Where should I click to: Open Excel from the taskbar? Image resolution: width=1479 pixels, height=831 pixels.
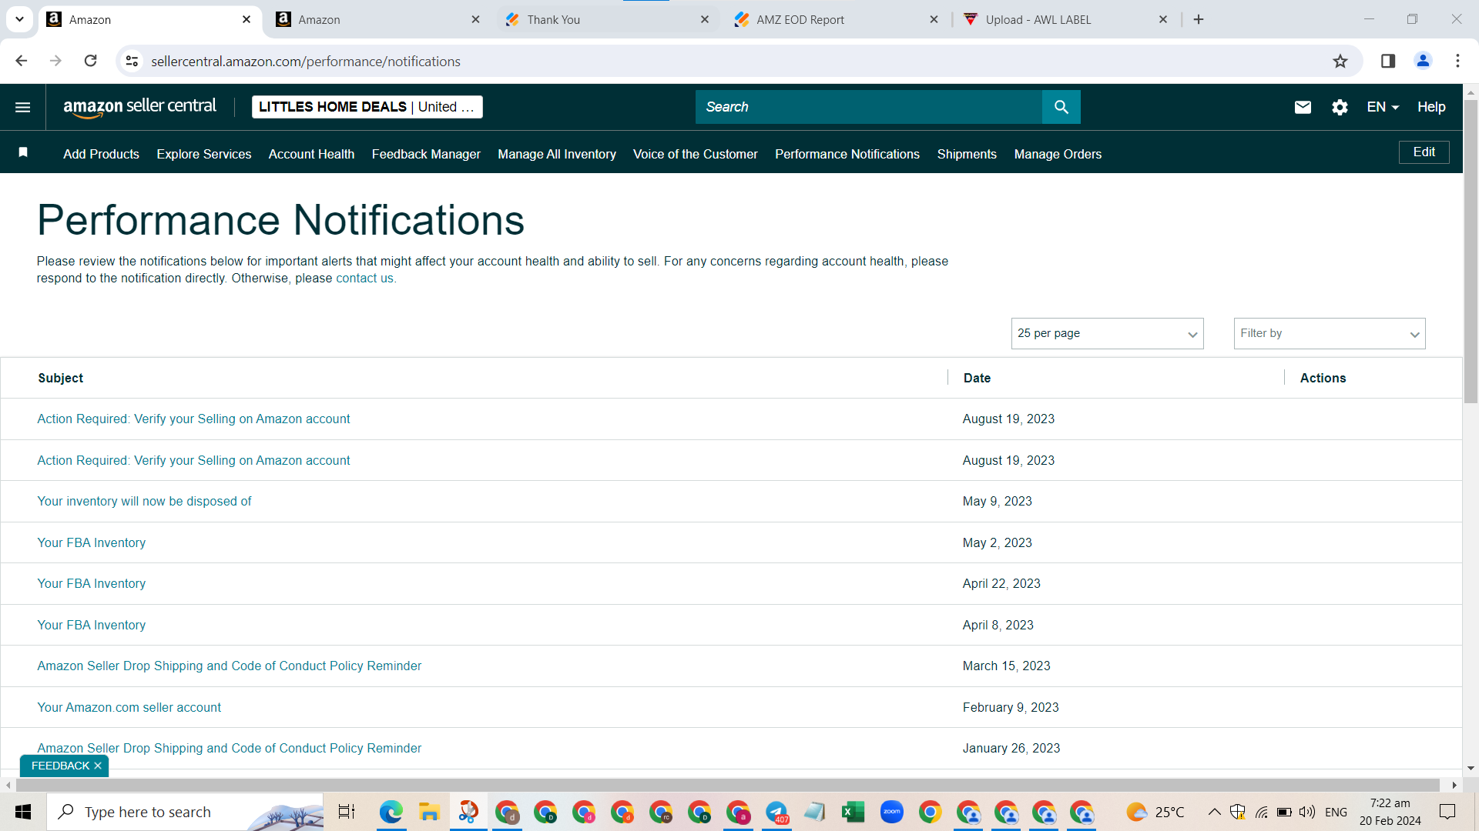853,813
